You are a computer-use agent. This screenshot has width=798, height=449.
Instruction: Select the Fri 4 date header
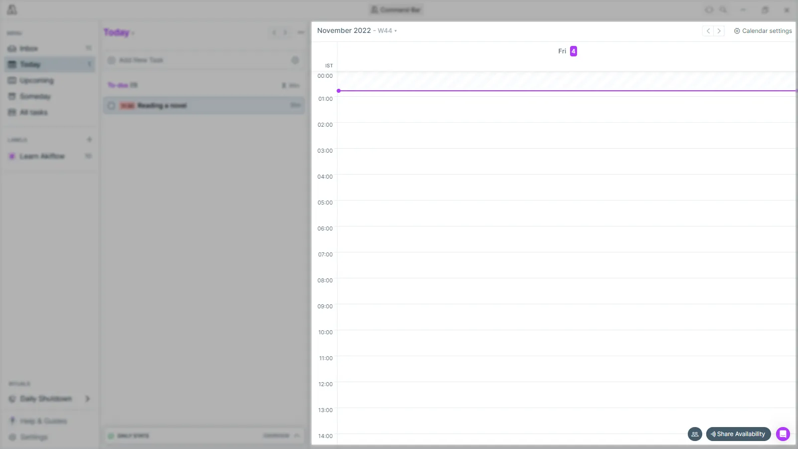tap(567, 51)
